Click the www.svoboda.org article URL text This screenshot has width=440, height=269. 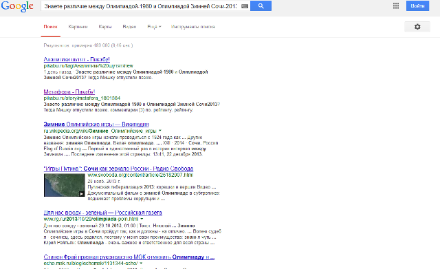[x=140, y=175]
